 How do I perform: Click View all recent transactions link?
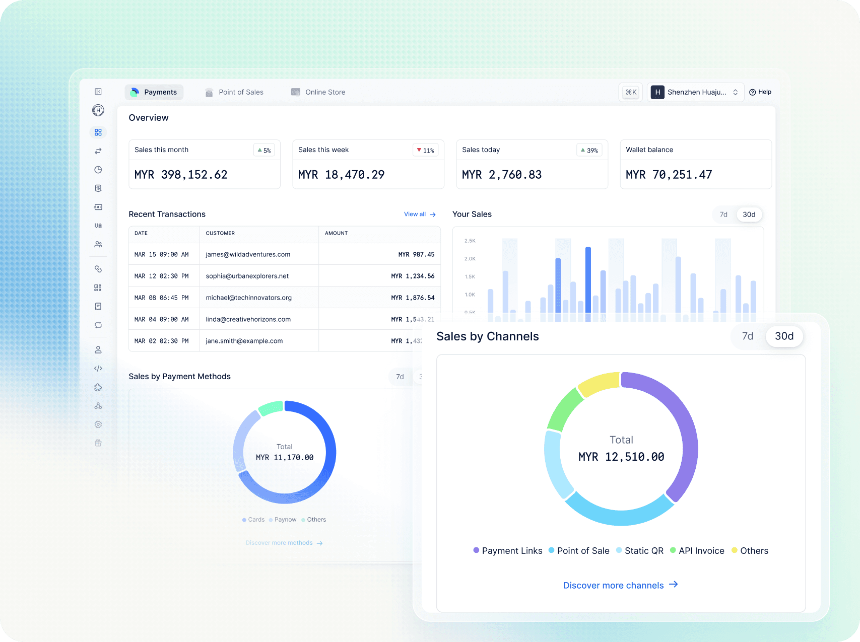(x=420, y=214)
